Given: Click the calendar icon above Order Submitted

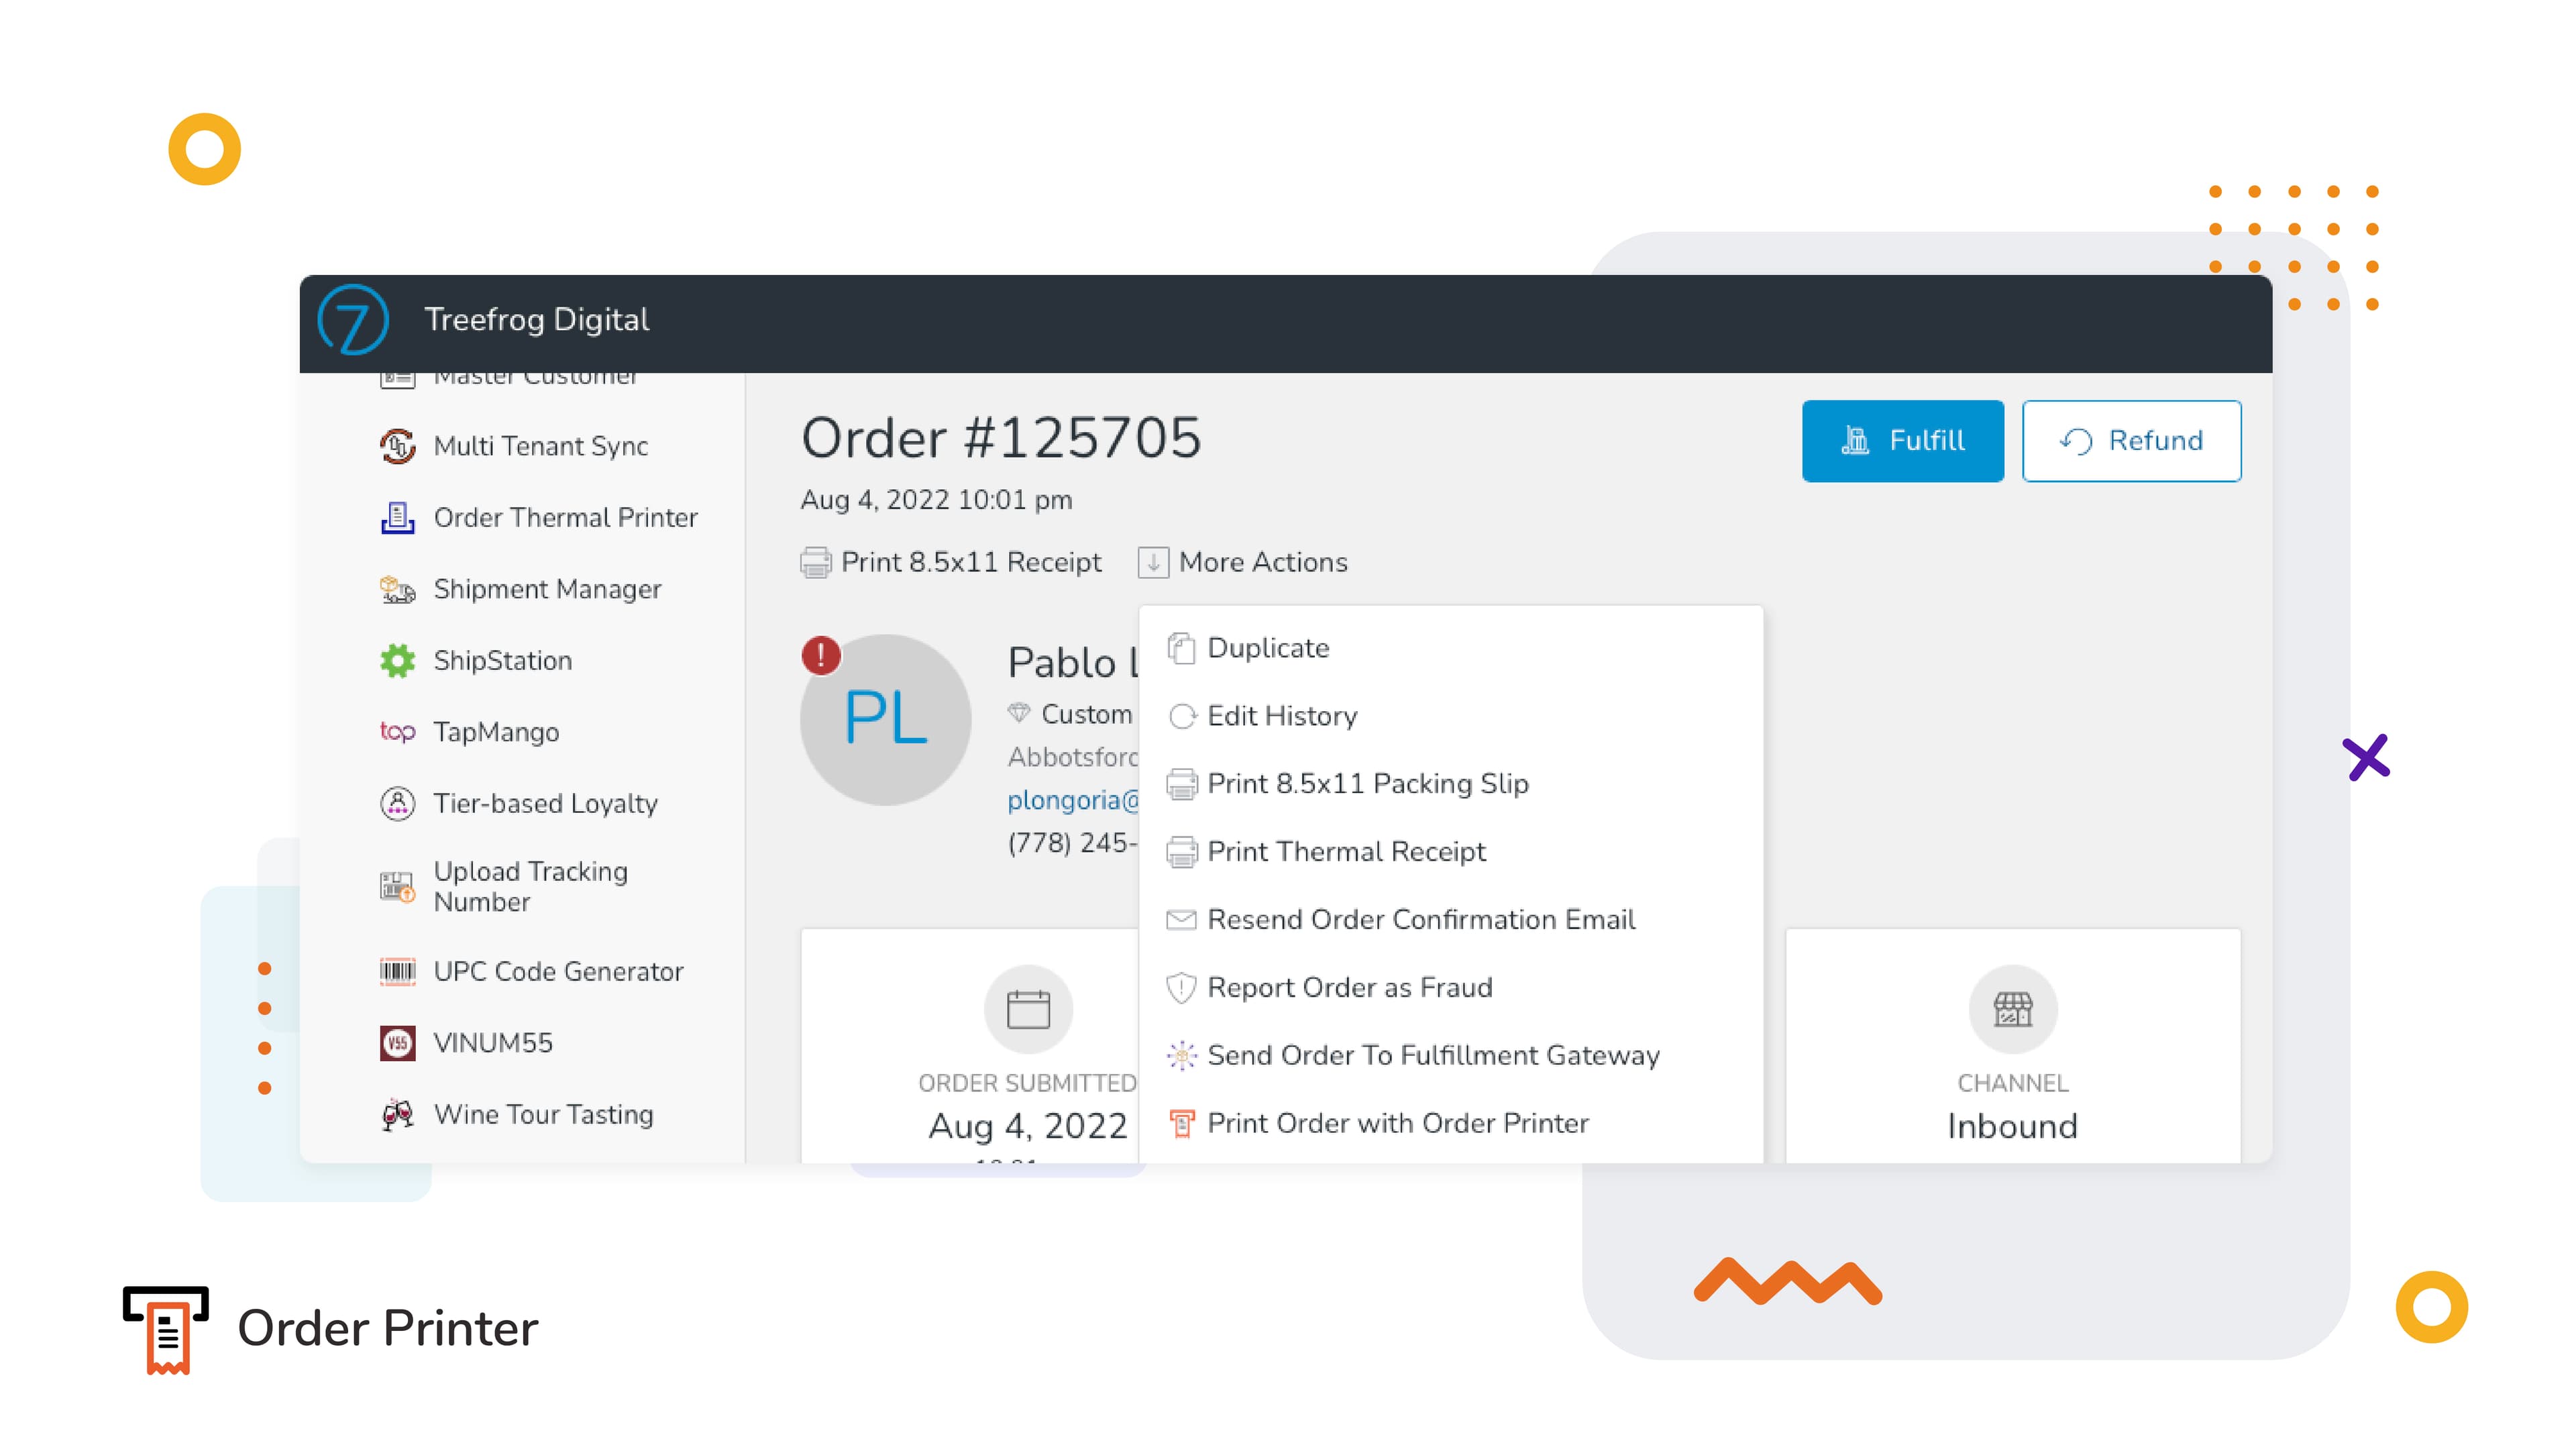Looking at the screenshot, I should coord(1028,1009).
